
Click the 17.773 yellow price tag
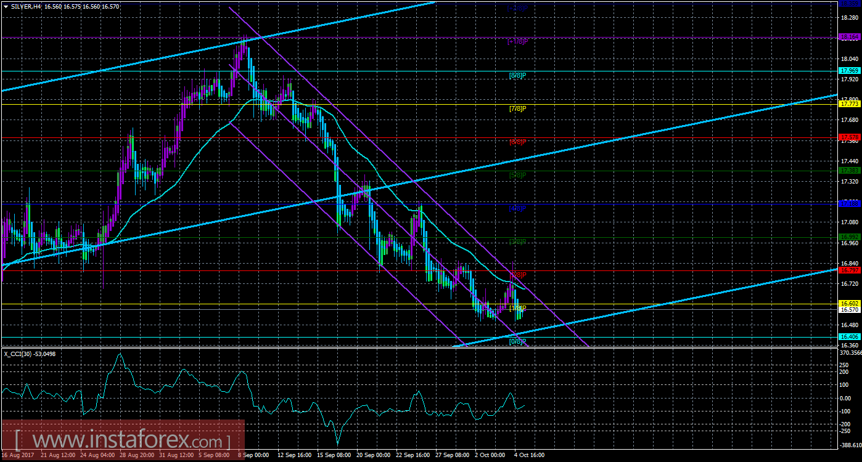pos(849,104)
